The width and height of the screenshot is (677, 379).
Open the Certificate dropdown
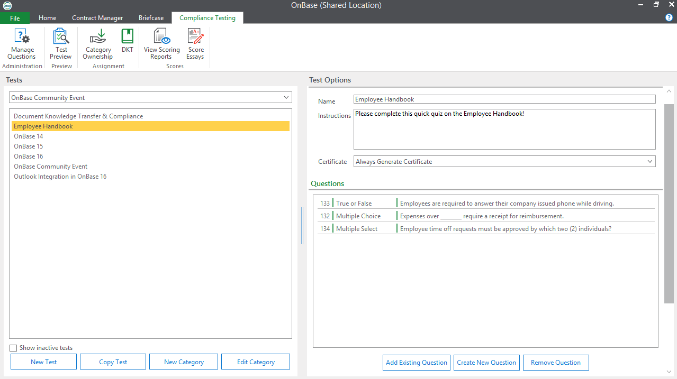pos(504,161)
